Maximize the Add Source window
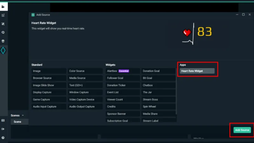The image size is (254, 143). [243, 15]
